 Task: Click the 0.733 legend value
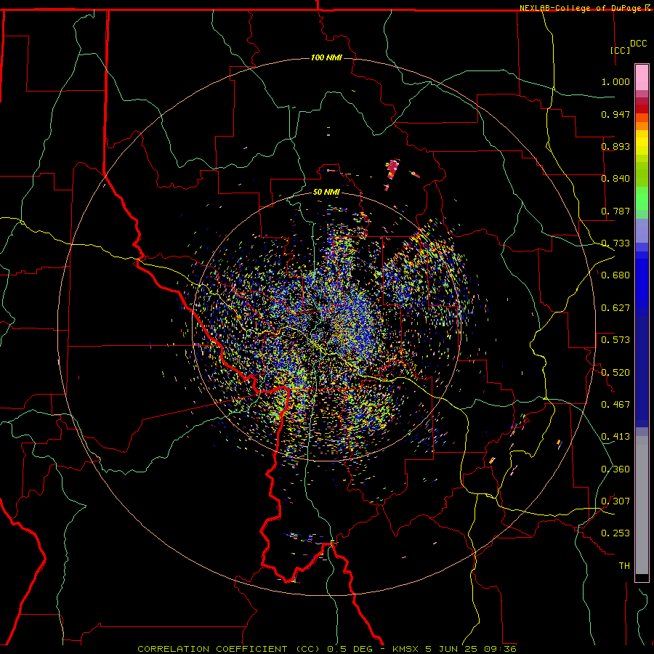tap(615, 243)
